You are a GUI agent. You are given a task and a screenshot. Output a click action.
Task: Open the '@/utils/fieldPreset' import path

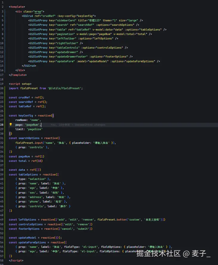pos(65,88)
